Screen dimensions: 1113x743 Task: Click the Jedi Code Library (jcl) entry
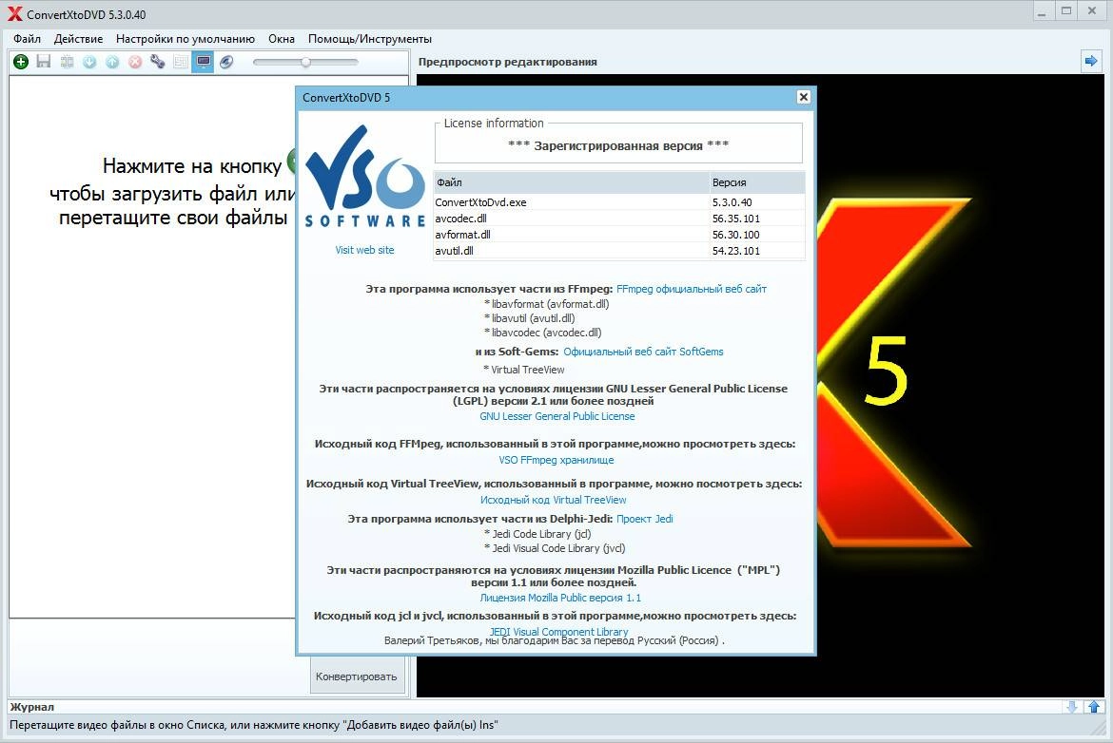point(537,534)
